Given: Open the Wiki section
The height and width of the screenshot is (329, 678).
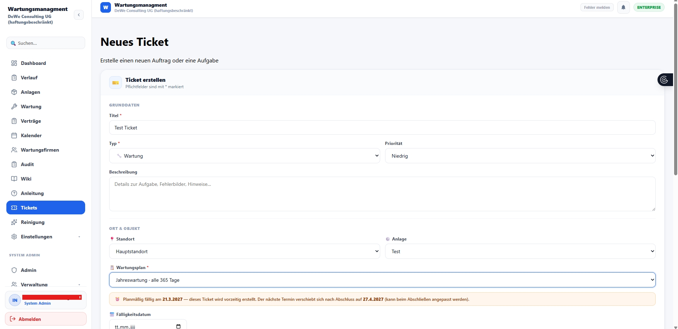Looking at the screenshot, I should pyautogui.click(x=46, y=179).
